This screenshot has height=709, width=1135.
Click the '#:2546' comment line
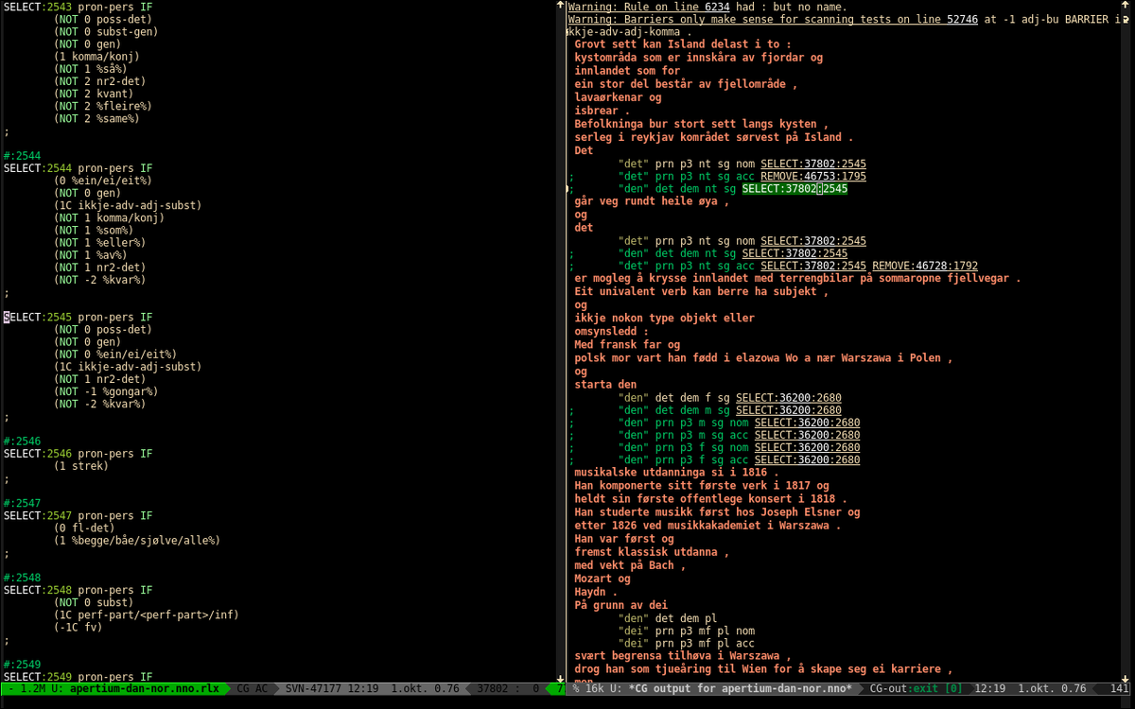pos(23,441)
